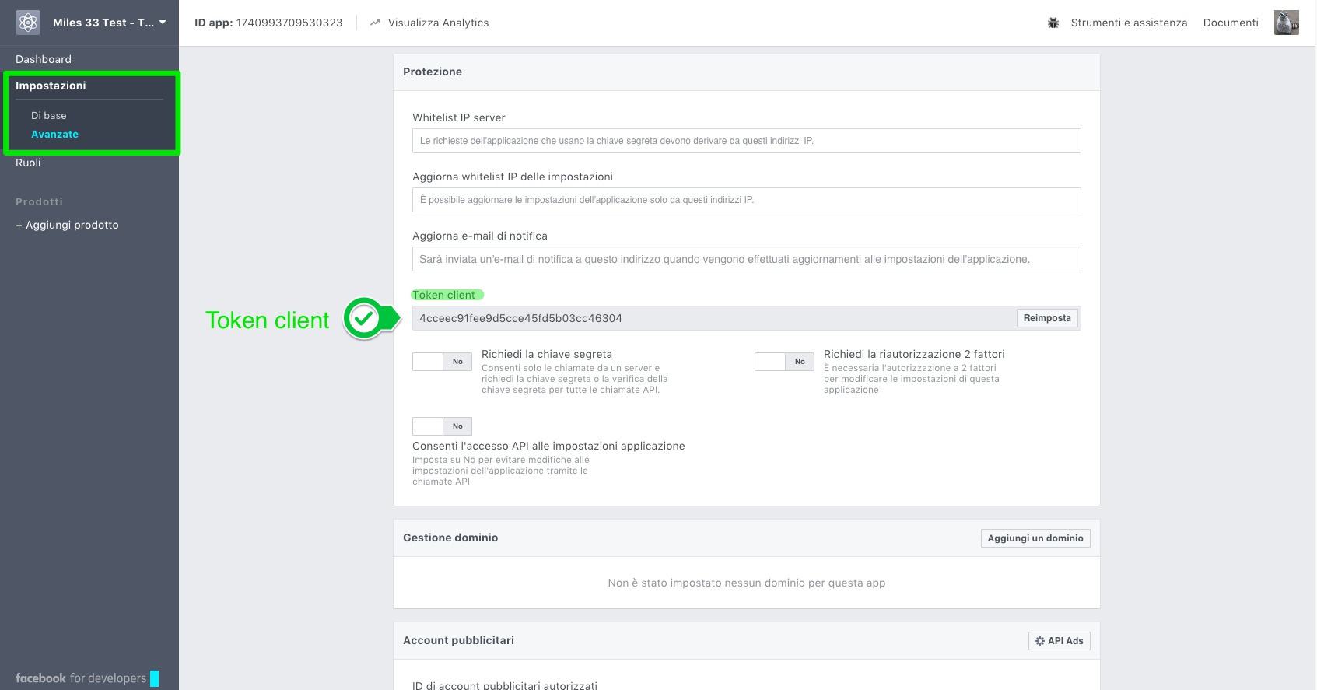Focus the Whitelist IP server field
The height and width of the screenshot is (690, 1317).
(x=746, y=141)
